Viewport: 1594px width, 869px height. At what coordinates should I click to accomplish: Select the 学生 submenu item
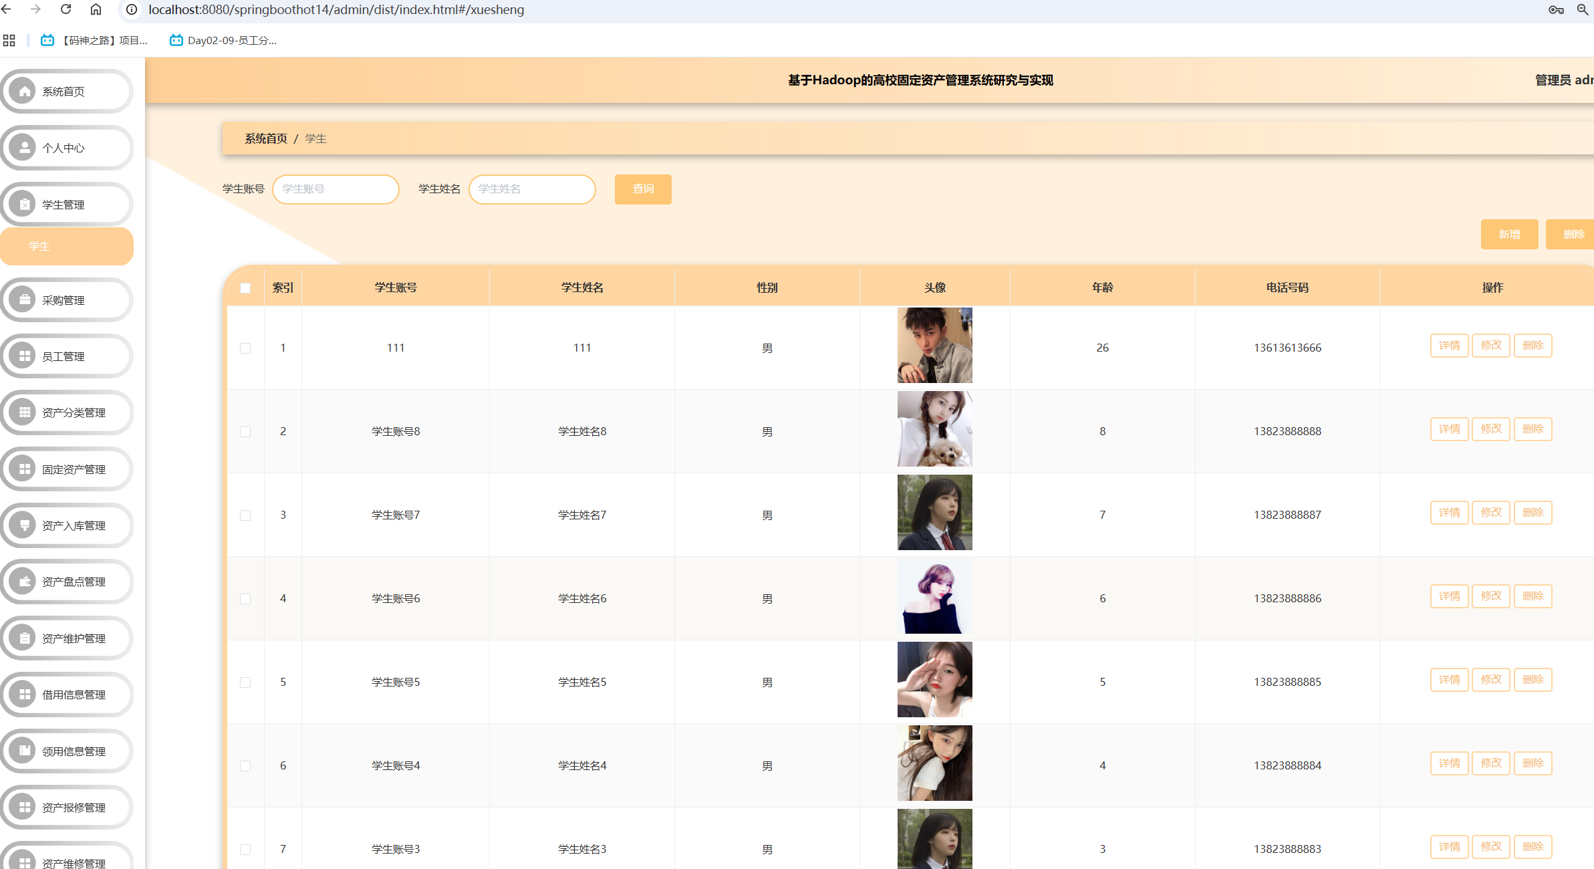67,246
